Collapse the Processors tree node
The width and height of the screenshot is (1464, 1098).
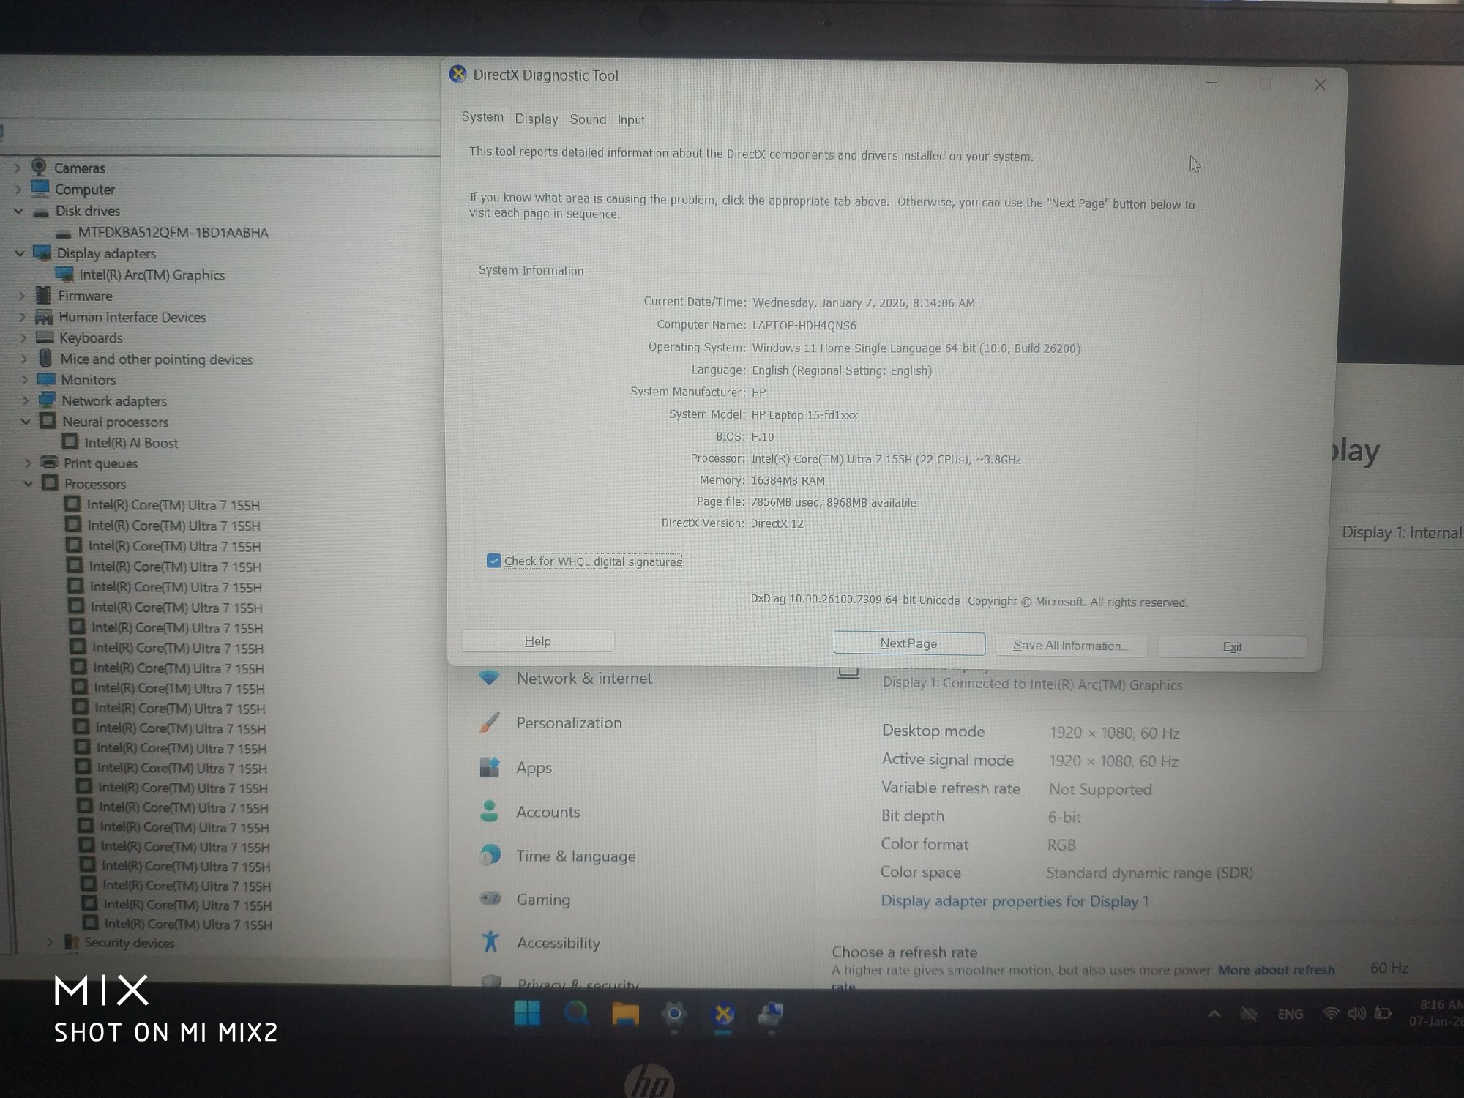tap(28, 484)
